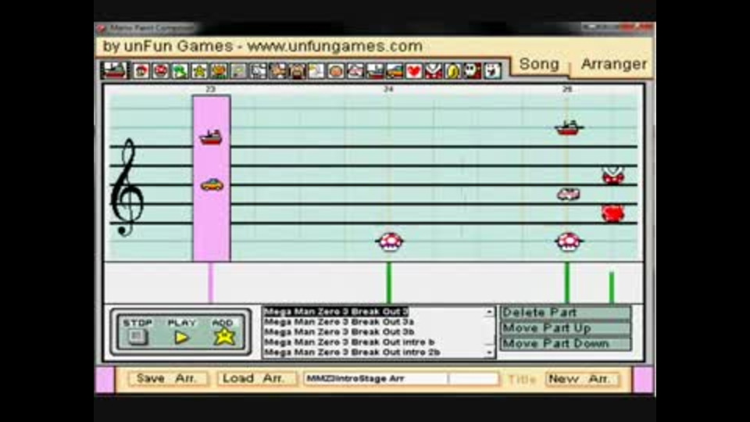Image resolution: width=750 pixels, height=422 pixels.
Task: Open the Arranger tab
Action: tap(614, 64)
